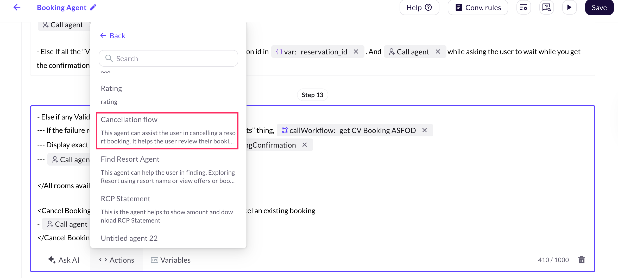Screen dimensions: 618x278
Task: Open Conv. rules
Action: [478, 8]
